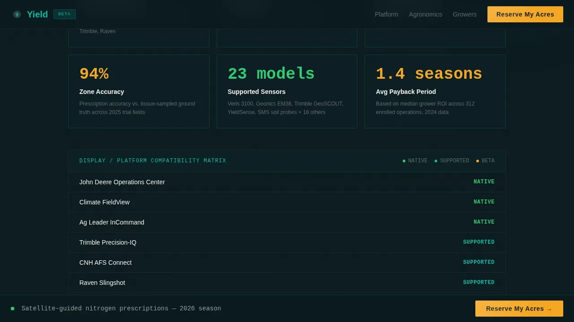The image size is (574, 322).
Task: Open the 1.4 seasons Payback Period card
Action: (x=435, y=92)
